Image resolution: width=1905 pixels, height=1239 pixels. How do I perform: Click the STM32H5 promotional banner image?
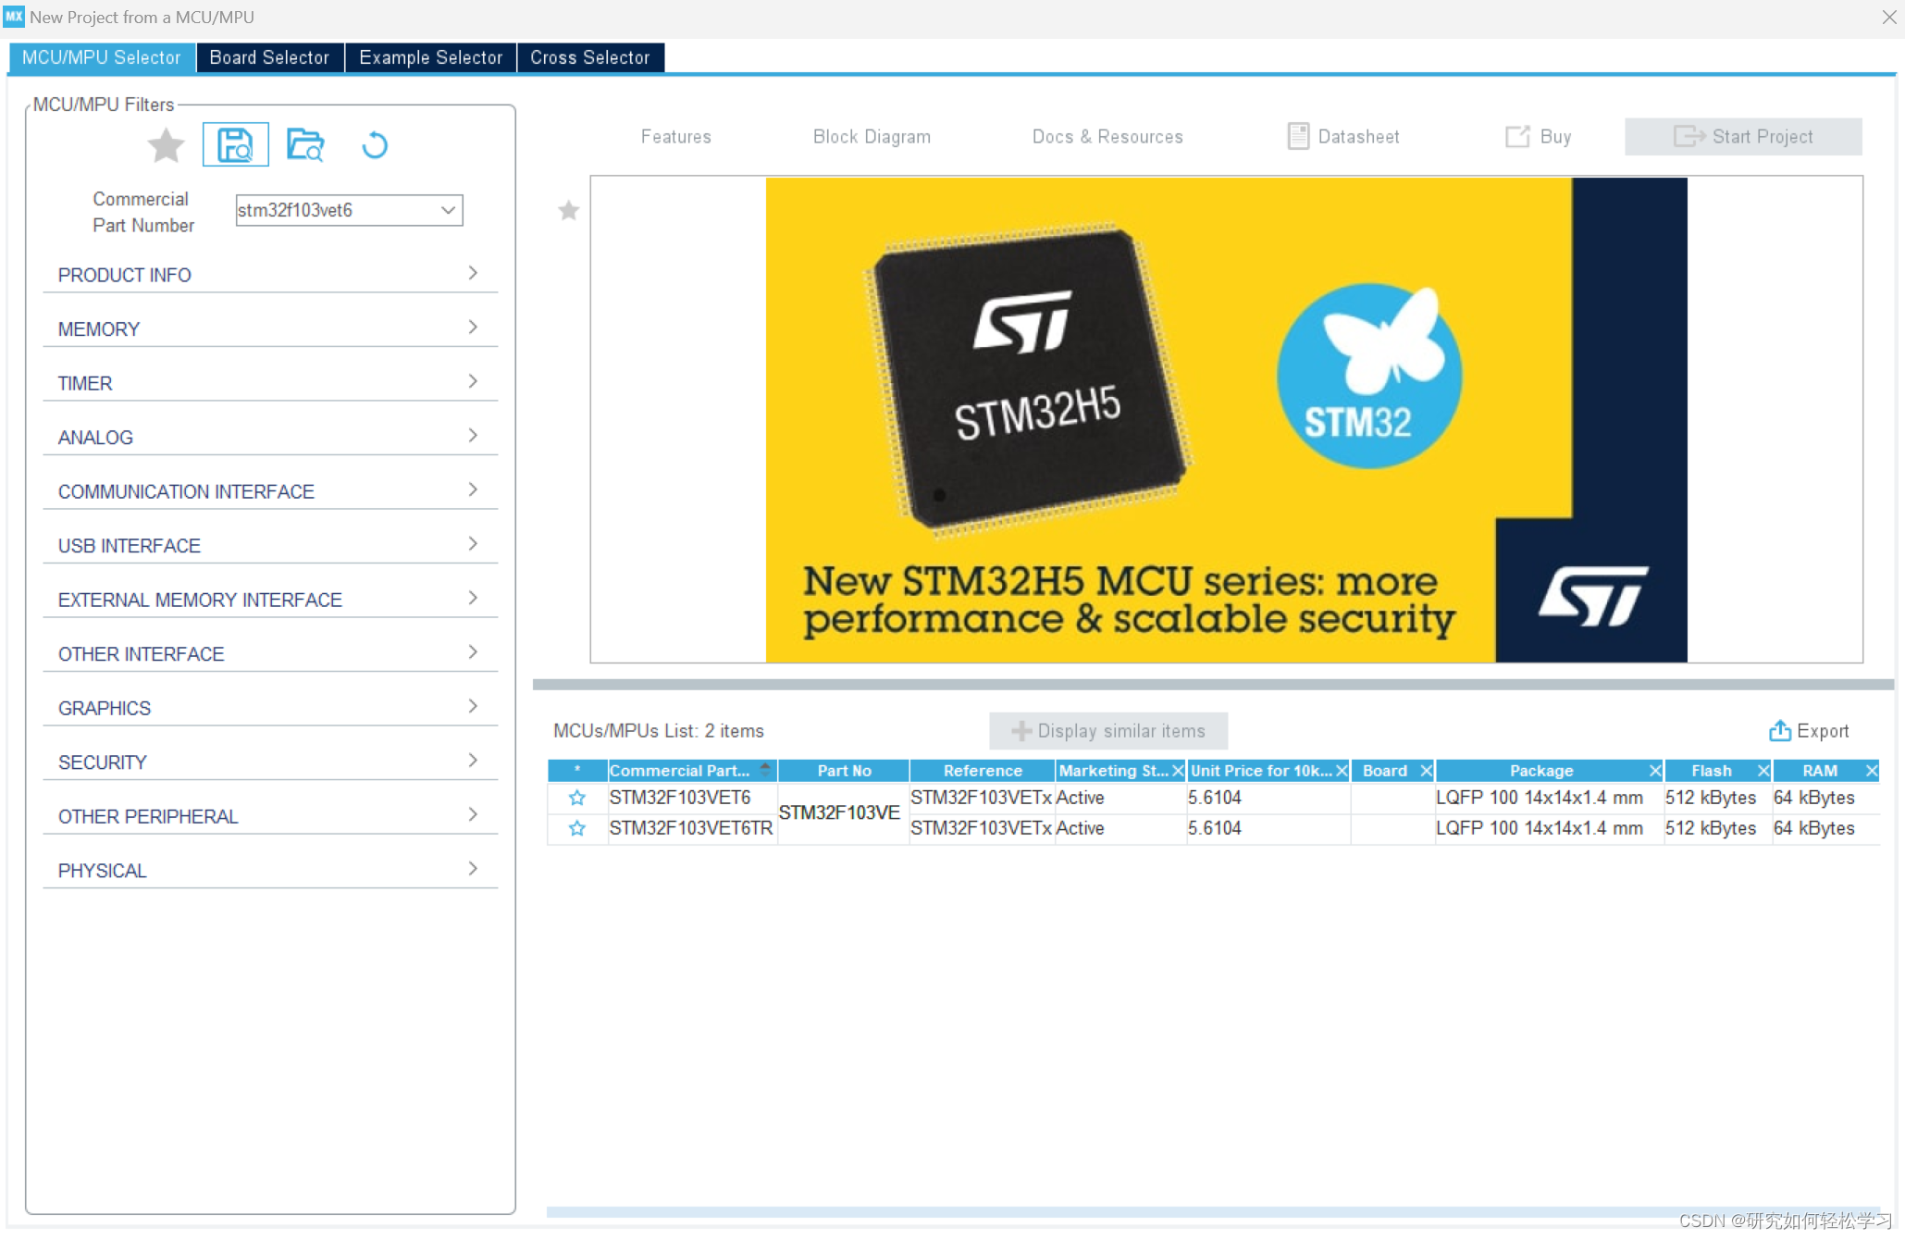1225,419
